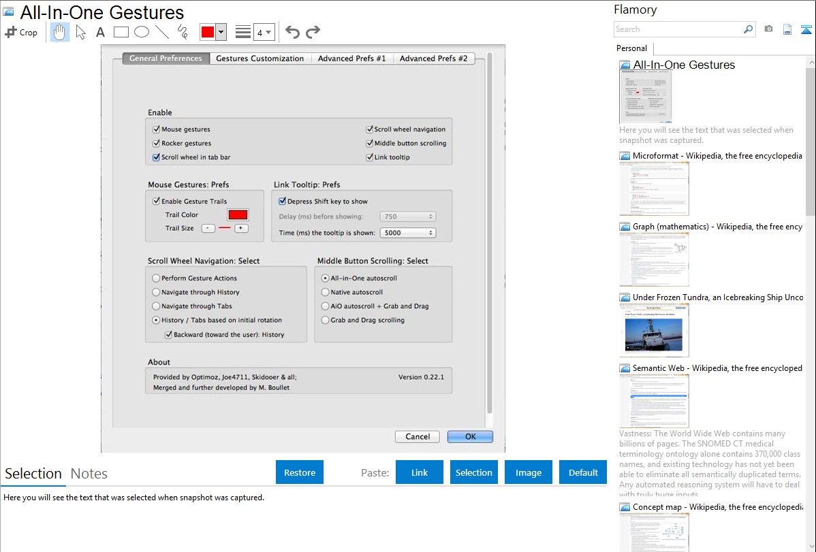Select the Crop tool
This screenshot has width=816, height=552.
click(x=21, y=32)
